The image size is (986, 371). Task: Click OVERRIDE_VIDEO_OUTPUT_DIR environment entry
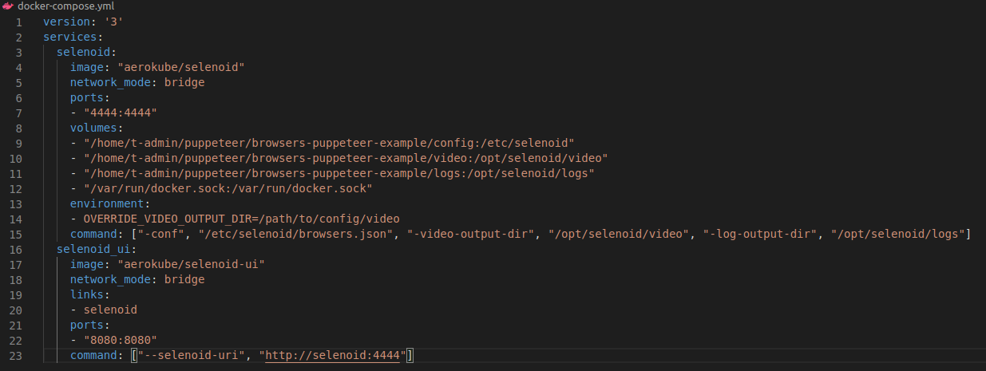pyautogui.click(x=242, y=219)
